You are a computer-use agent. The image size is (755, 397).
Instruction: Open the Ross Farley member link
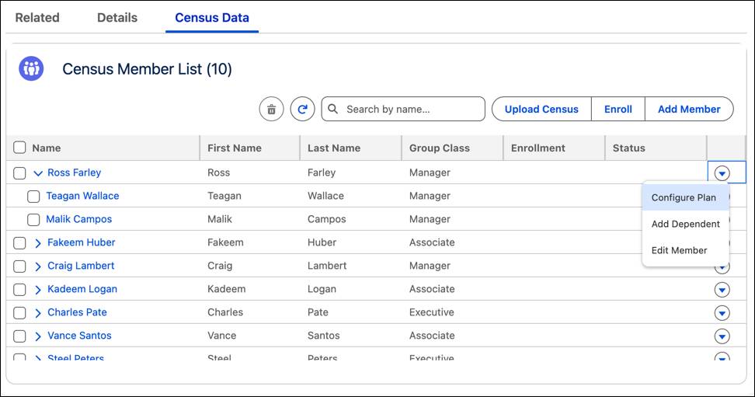(x=74, y=172)
